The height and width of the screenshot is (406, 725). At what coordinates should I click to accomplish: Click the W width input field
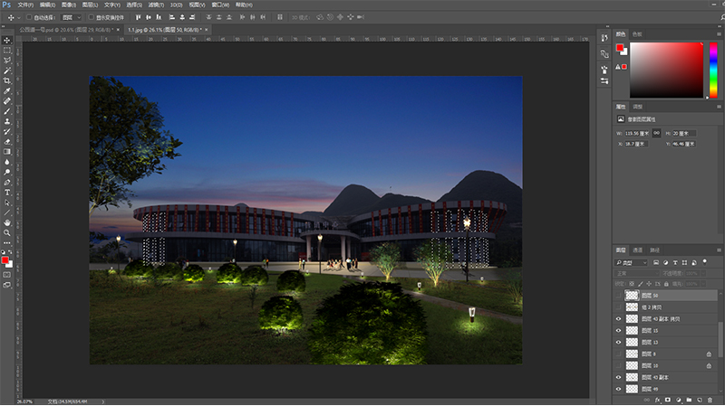coord(639,133)
